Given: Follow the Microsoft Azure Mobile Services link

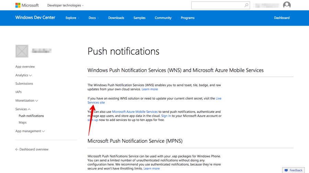Looking at the screenshot, I should (135, 112).
